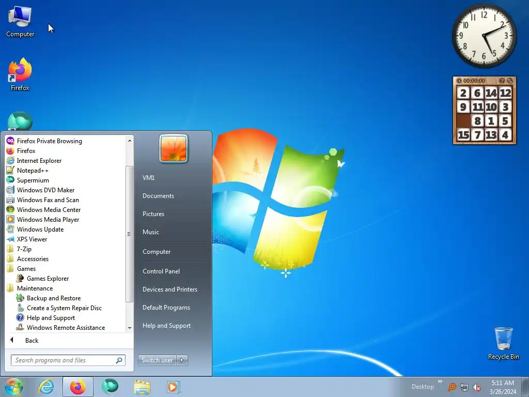Open Default Programs
Image resolution: width=529 pixels, height=397 pixels.
point(174,308)
